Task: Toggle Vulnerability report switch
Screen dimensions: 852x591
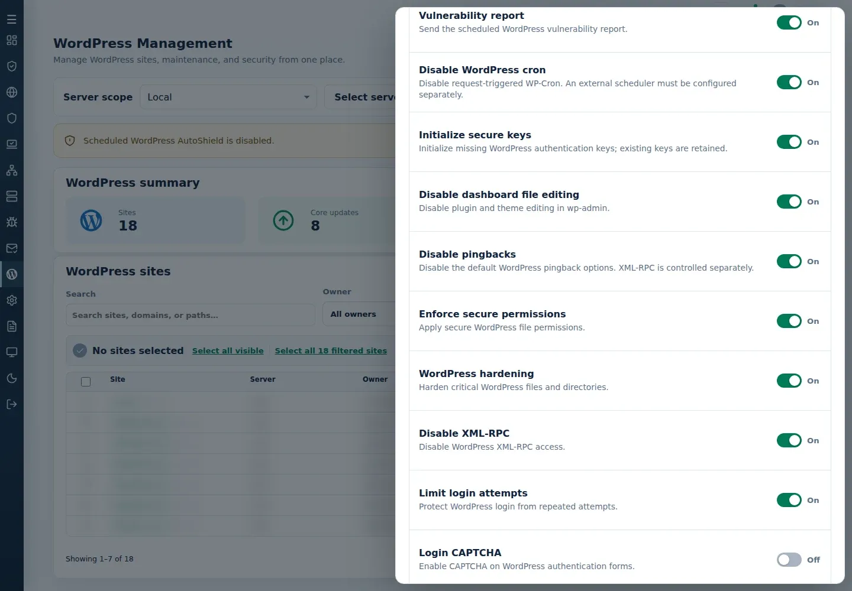Action: tap(789, 22)
